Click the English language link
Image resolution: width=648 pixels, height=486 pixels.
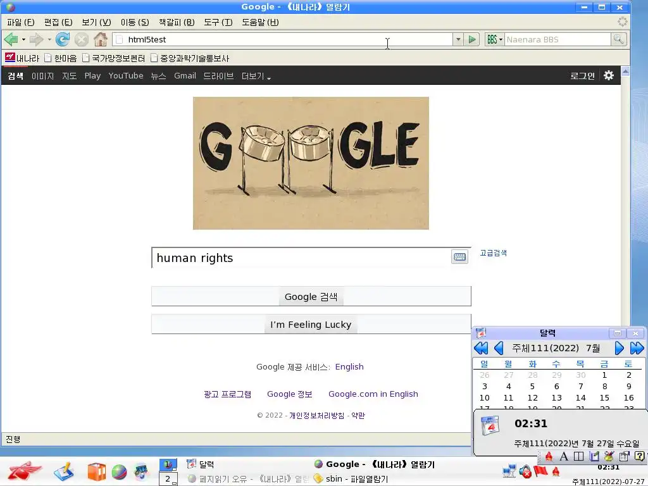click(349, 366)
